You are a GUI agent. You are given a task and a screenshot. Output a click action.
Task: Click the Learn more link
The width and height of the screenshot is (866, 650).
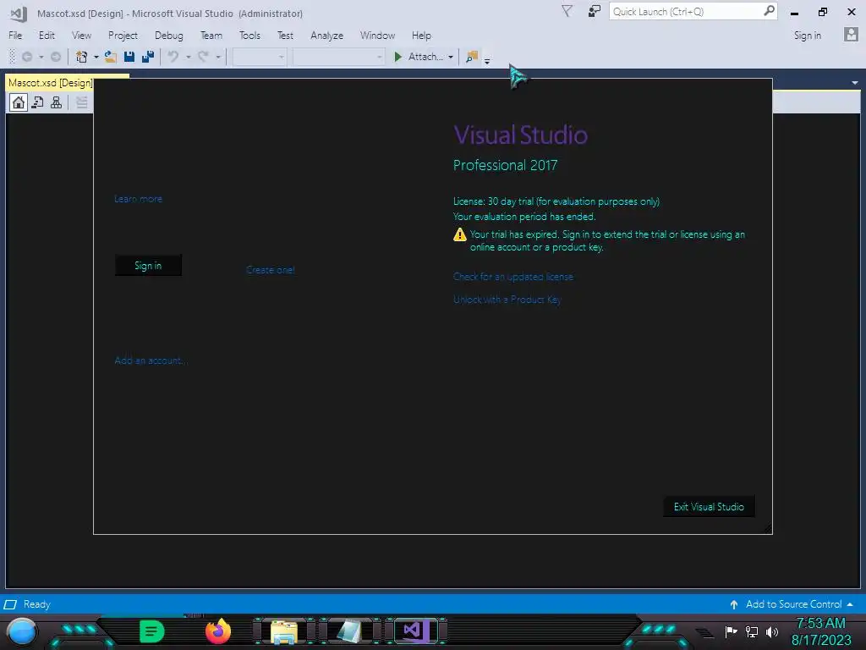tap(138, 199)
